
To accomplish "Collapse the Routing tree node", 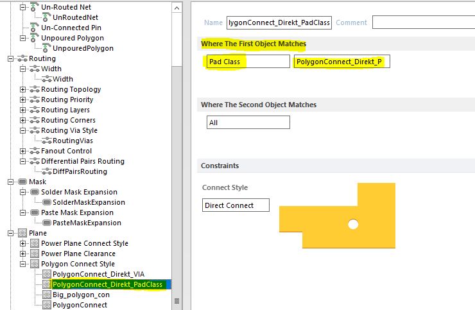I will tap(11, 58).
